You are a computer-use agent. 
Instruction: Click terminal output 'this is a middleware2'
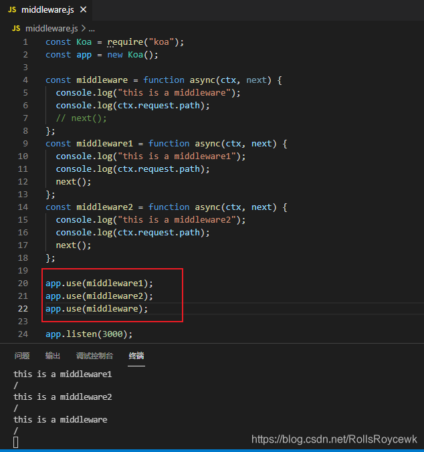click(x=63, y=397)
